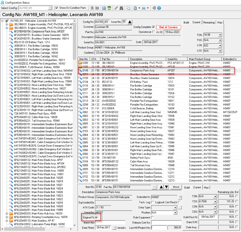Click the Save (floppy disk) toolbar icon
The image size is (241, 232).
(x=104, y=8)
